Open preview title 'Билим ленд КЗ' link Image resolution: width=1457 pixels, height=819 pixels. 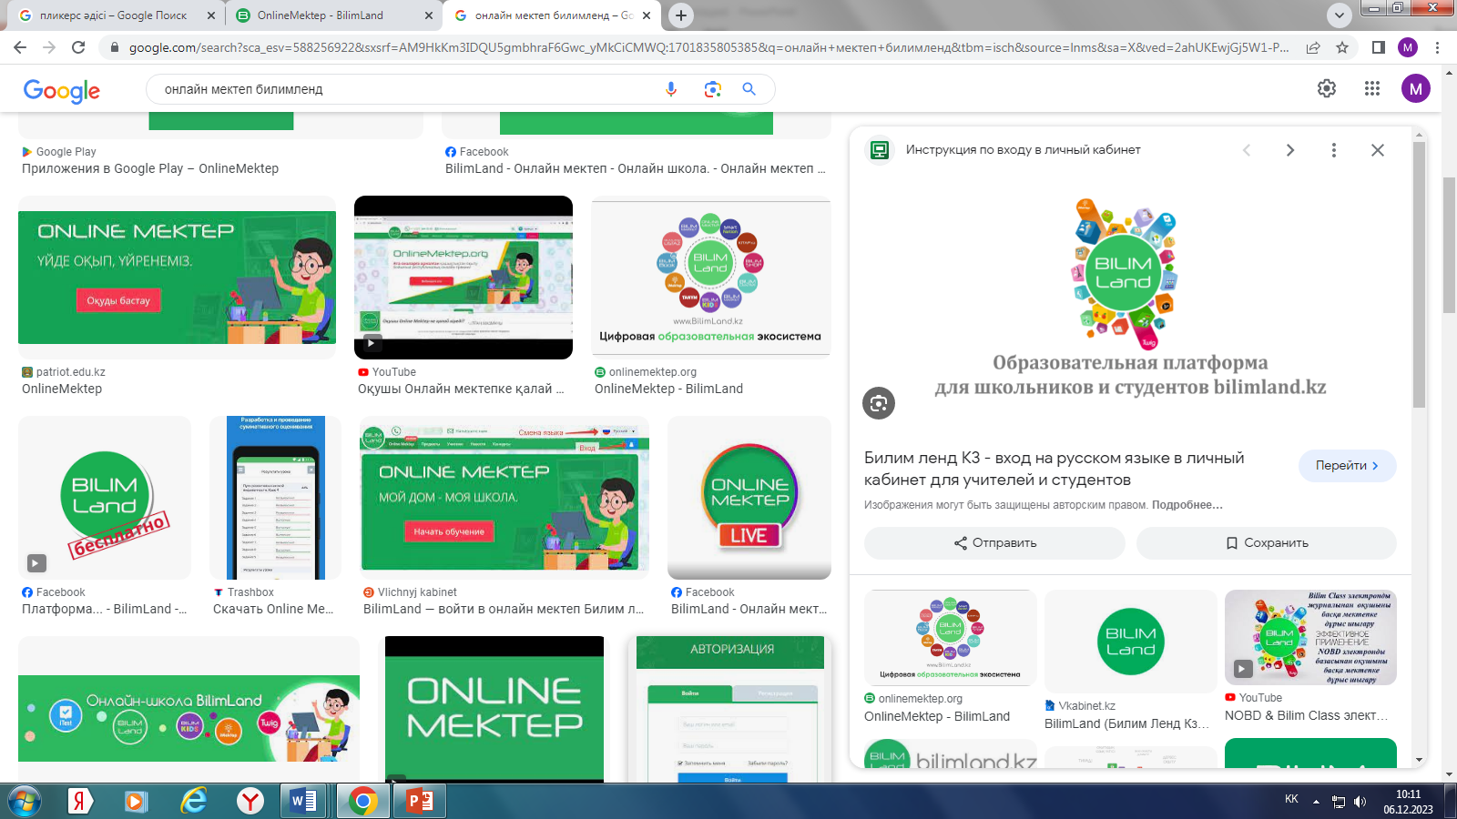tap(1054, 469)
